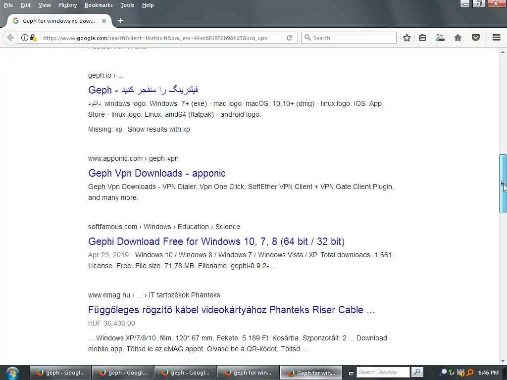
Task: Click active taskbar button 'Geph for win...' capitalized
Action: click(x=311, y=373)
